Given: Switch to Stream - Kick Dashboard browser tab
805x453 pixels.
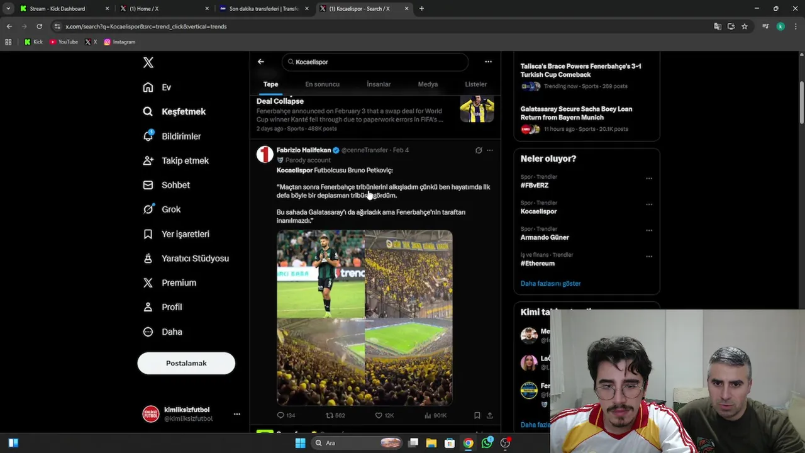Looking at the screenshot, I should point(63,9).
